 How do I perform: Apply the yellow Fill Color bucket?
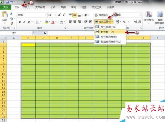coord(47,22)
